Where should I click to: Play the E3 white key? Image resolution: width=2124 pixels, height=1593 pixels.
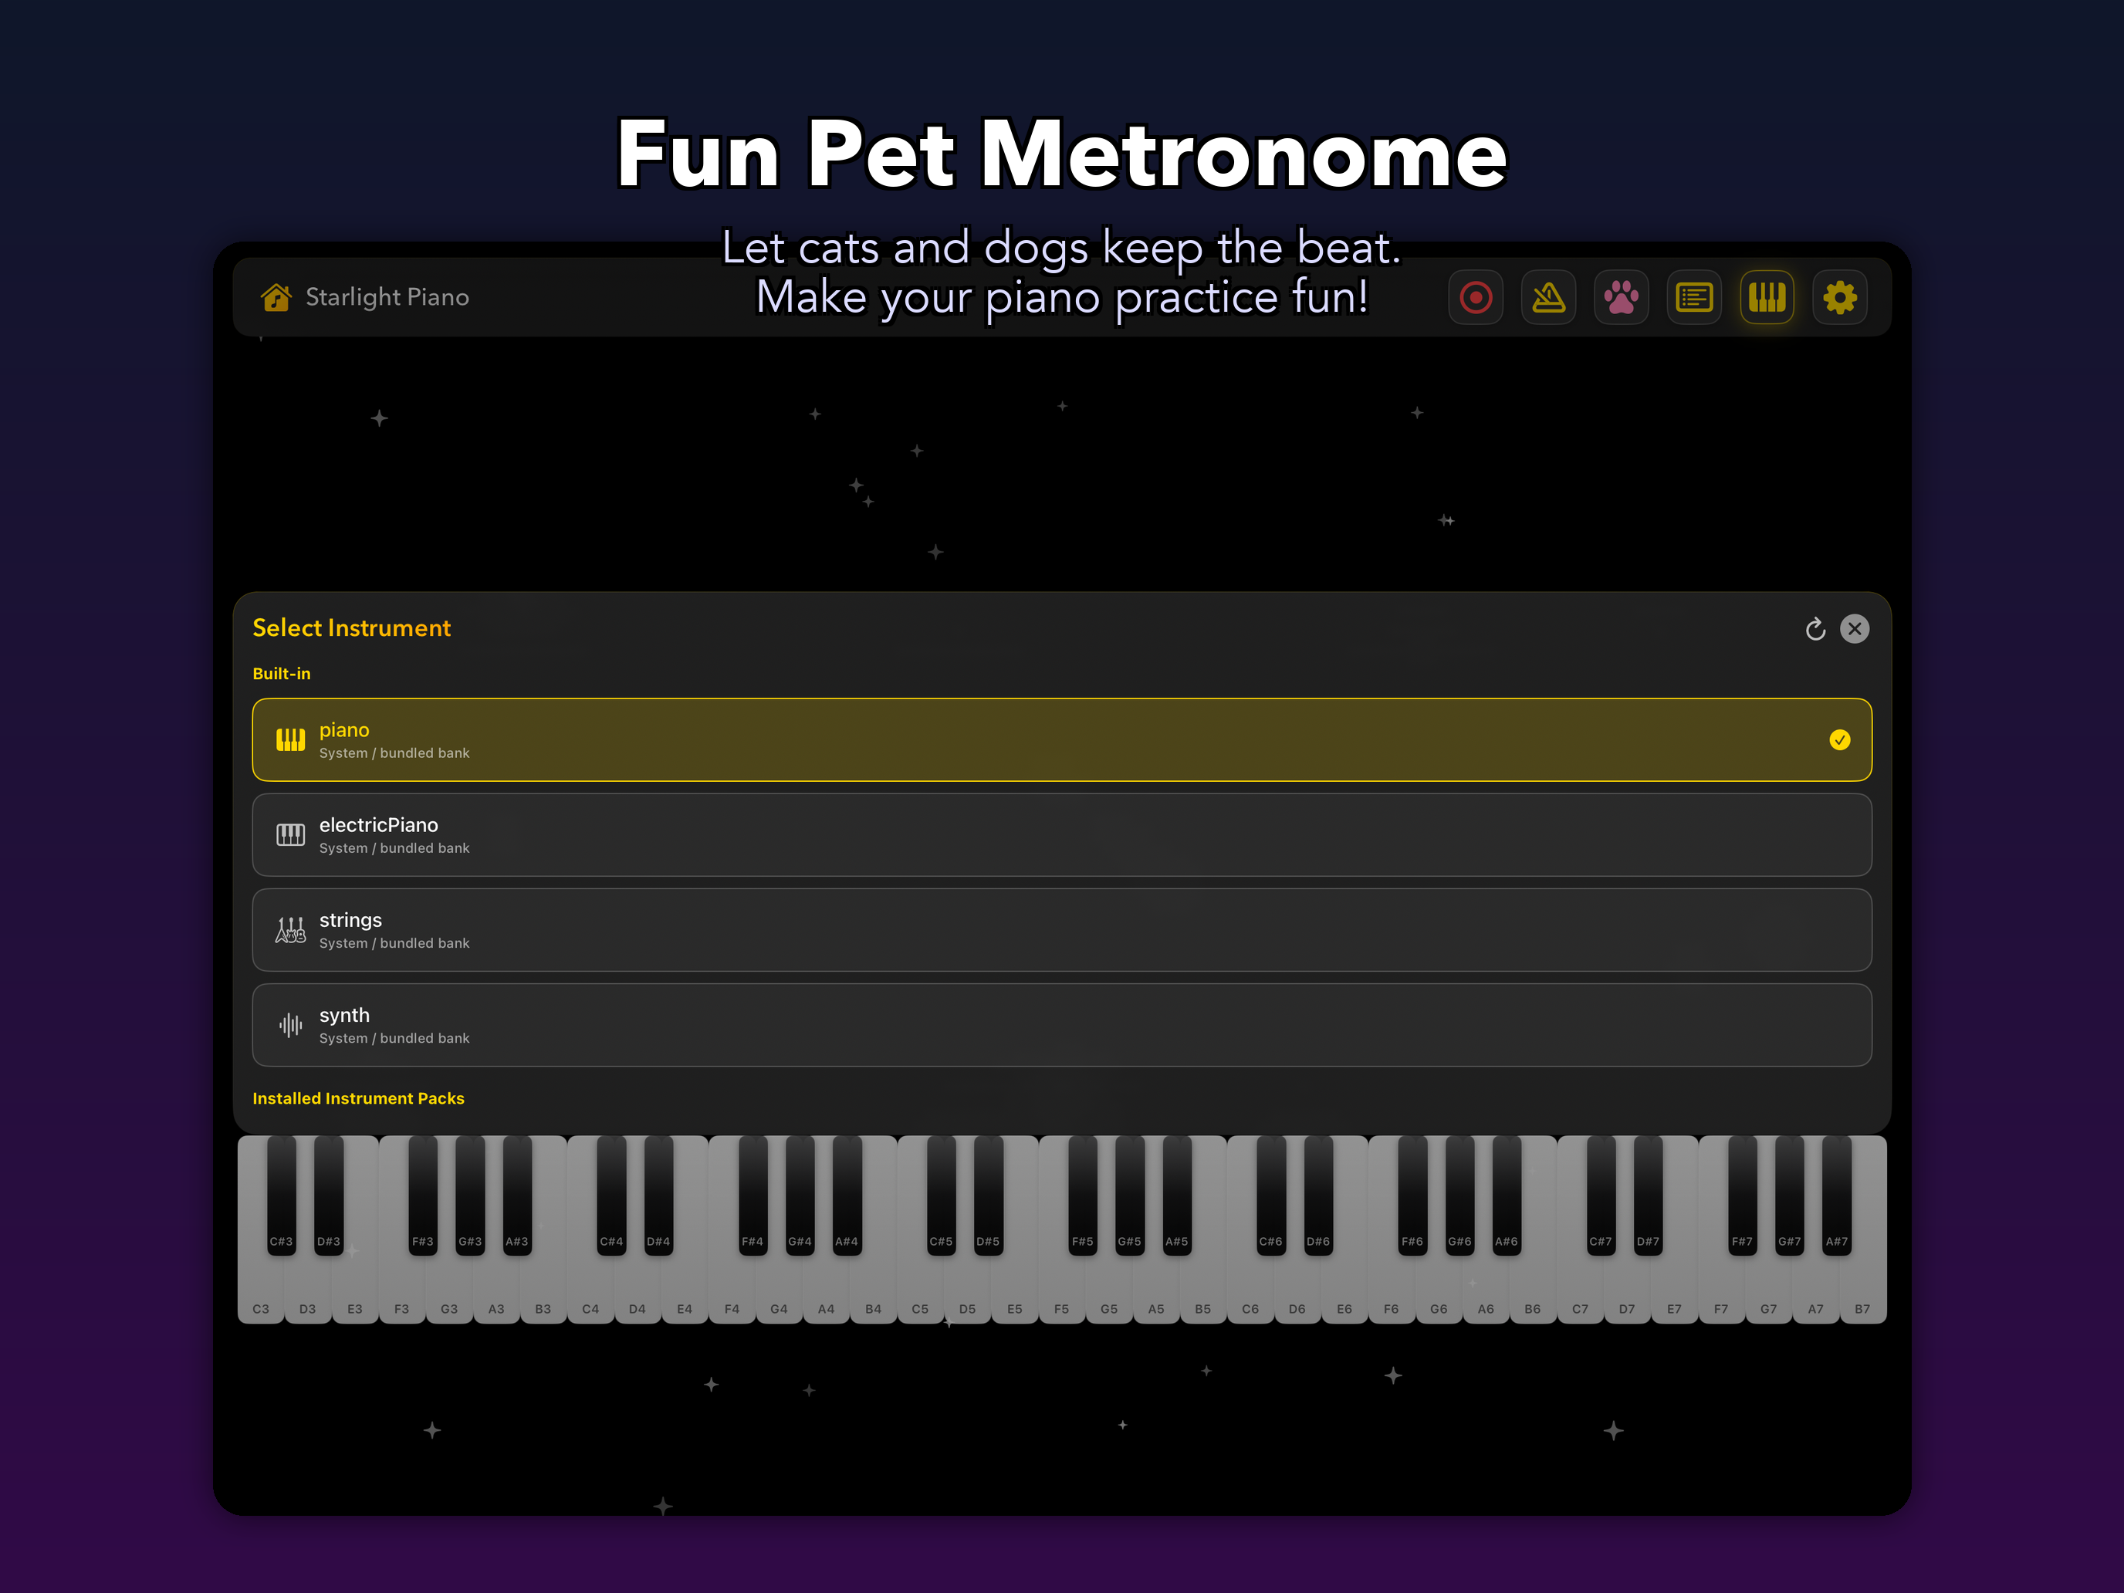click(354, 1291)
